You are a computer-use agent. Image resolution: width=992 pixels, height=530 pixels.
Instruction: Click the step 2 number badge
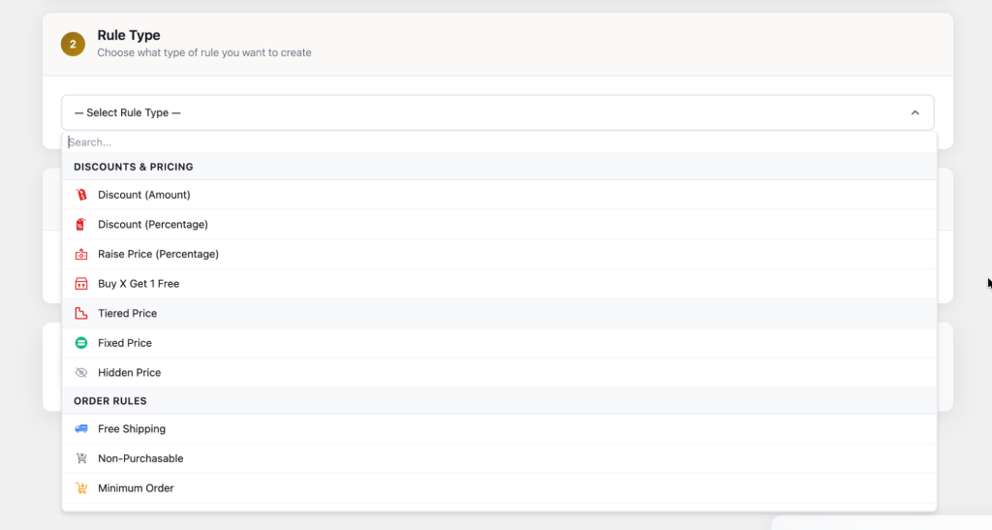73,45
